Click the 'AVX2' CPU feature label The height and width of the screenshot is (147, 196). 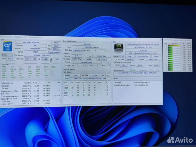(x=38, y=69)
